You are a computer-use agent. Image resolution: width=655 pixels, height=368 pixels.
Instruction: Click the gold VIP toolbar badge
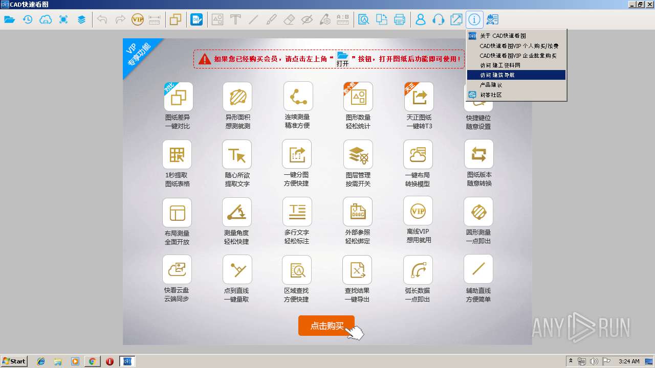pos(138,20)
